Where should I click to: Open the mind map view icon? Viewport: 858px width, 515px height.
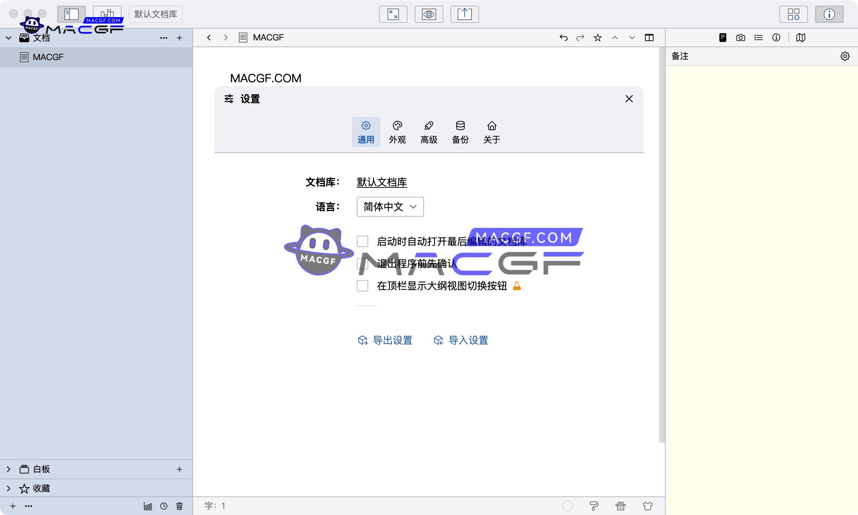[x=801, y=38]
